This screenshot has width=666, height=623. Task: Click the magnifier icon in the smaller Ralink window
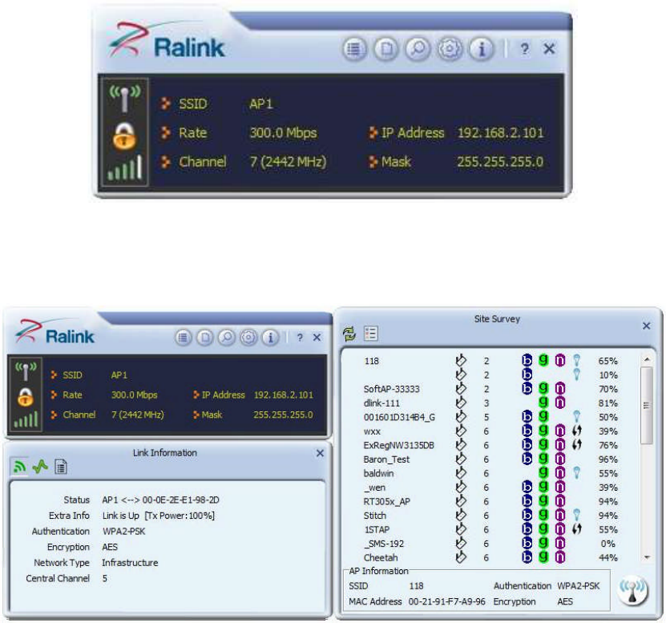pyautogui.click(x=227, y=338)
